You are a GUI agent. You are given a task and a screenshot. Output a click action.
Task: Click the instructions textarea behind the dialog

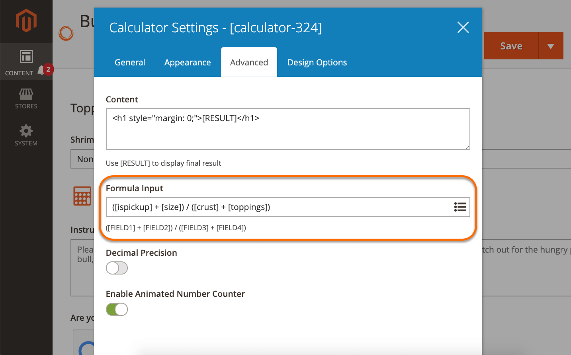coord(82,267)
